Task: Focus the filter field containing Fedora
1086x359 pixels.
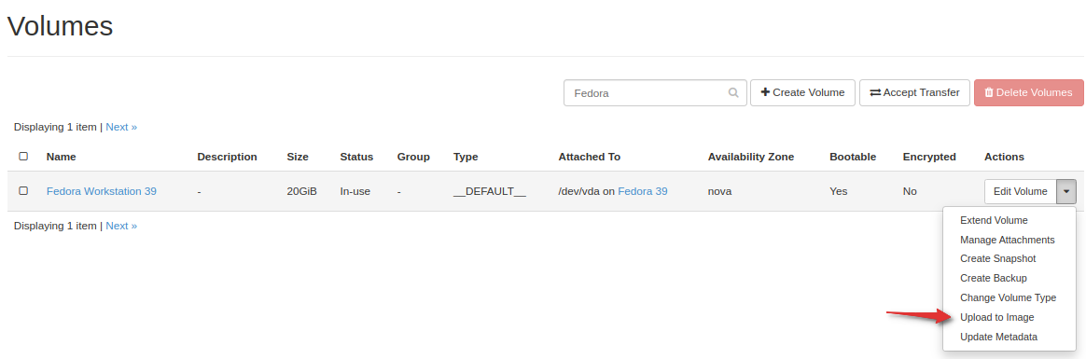Action: tap(655, 92)
